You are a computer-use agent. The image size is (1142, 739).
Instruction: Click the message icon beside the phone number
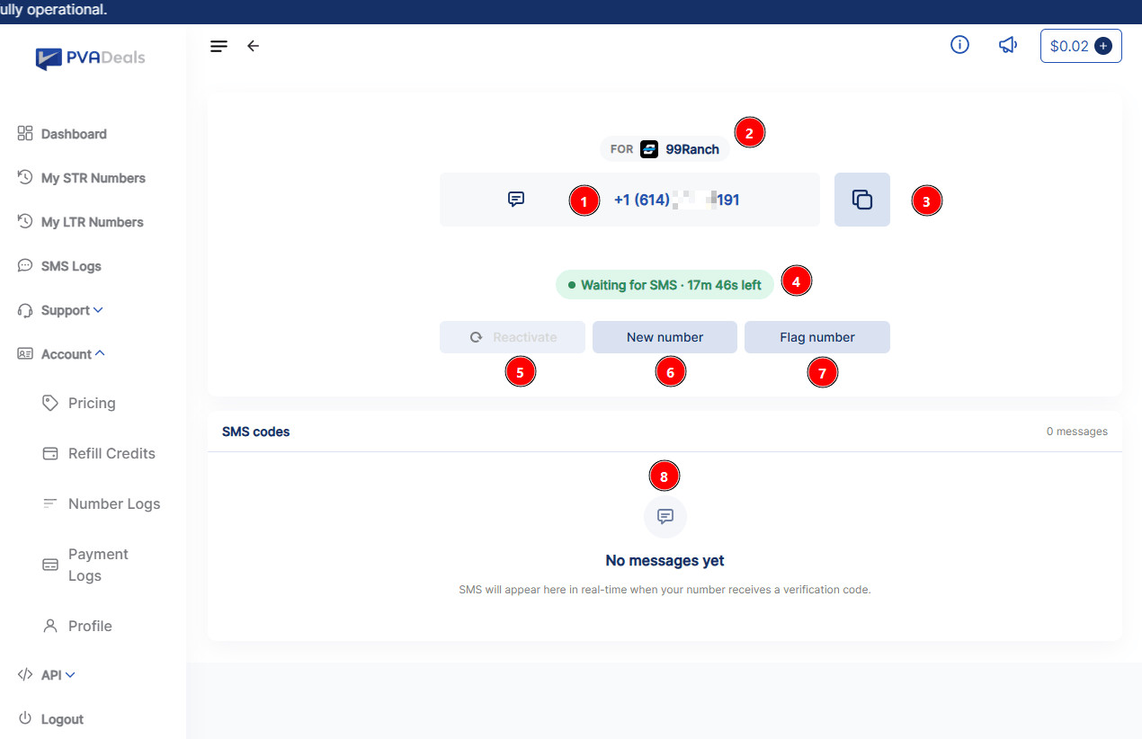point(516,200)
